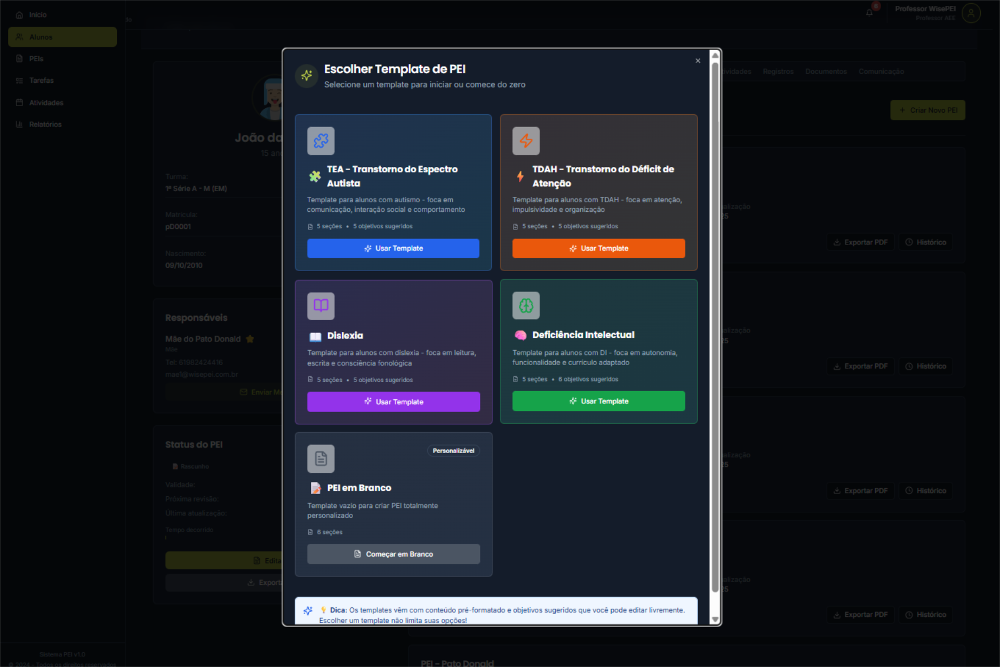Open the user profile avatar icon

(971, 13)
